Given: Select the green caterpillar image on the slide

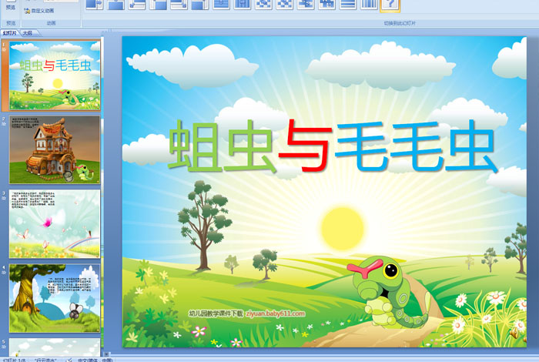Looking at the screenshot, I should click(x=388, y=291).
